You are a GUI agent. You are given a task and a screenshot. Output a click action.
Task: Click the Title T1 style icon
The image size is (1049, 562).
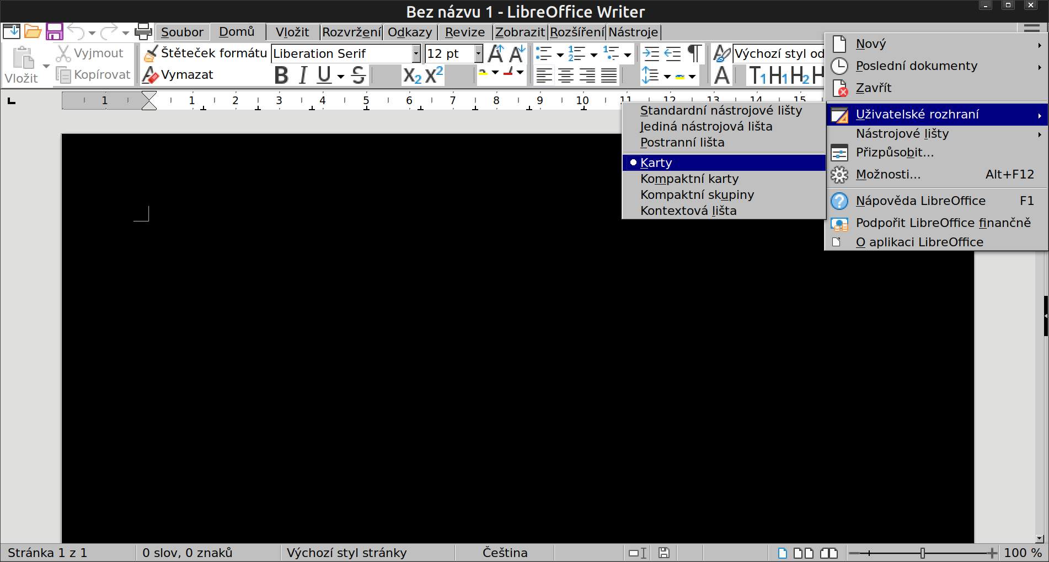pos(757,75)
